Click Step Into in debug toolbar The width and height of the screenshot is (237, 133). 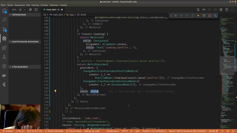(187, 16)
